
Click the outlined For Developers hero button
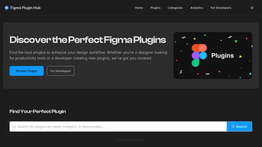tap(61, 71)
